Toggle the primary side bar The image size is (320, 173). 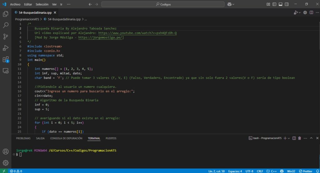[x=274, y=4]
